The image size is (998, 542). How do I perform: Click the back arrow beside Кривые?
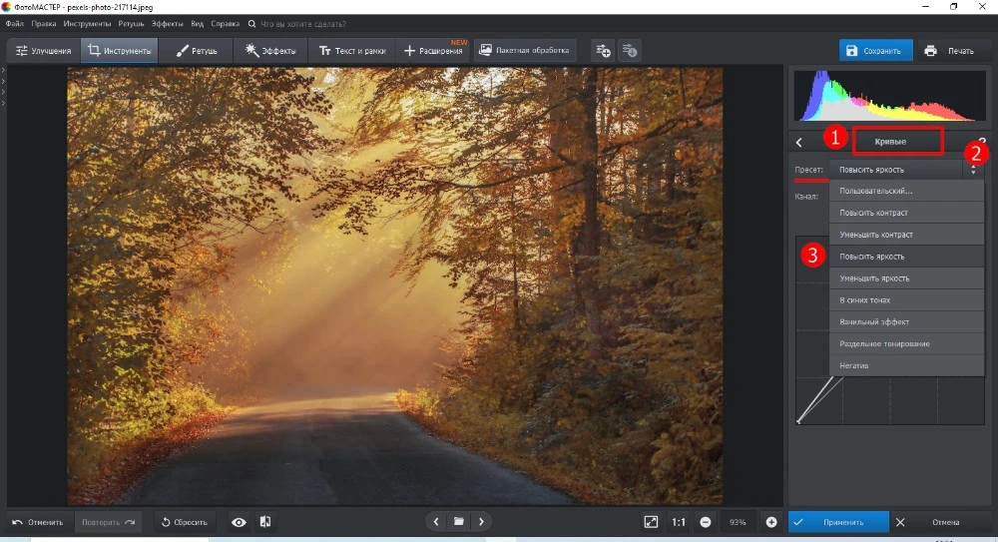[798, 143]
